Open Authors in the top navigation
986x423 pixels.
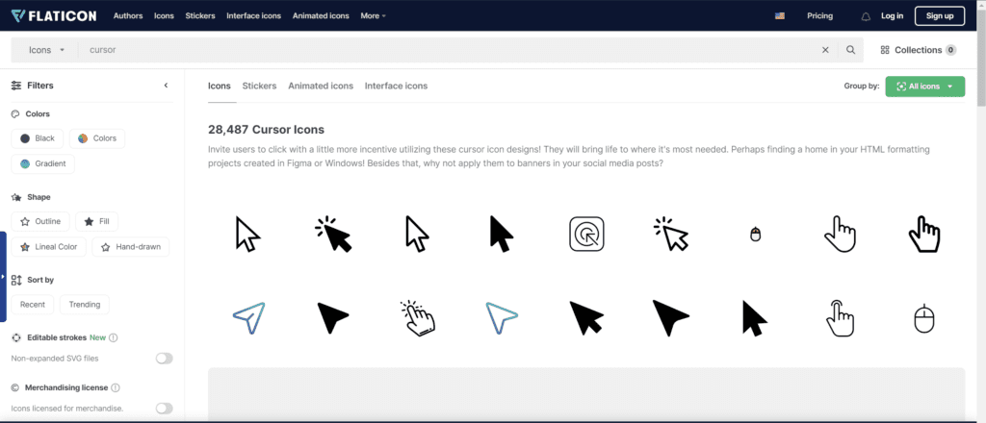[128, 15]
